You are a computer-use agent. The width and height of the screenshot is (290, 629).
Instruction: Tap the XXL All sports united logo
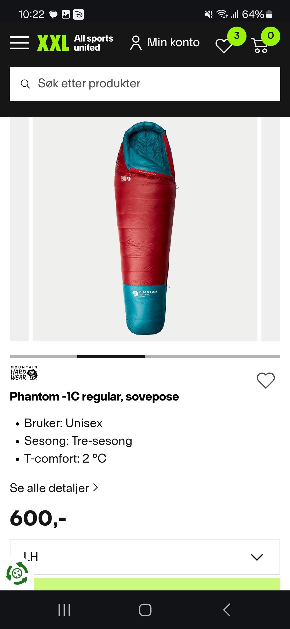point(75,43)
